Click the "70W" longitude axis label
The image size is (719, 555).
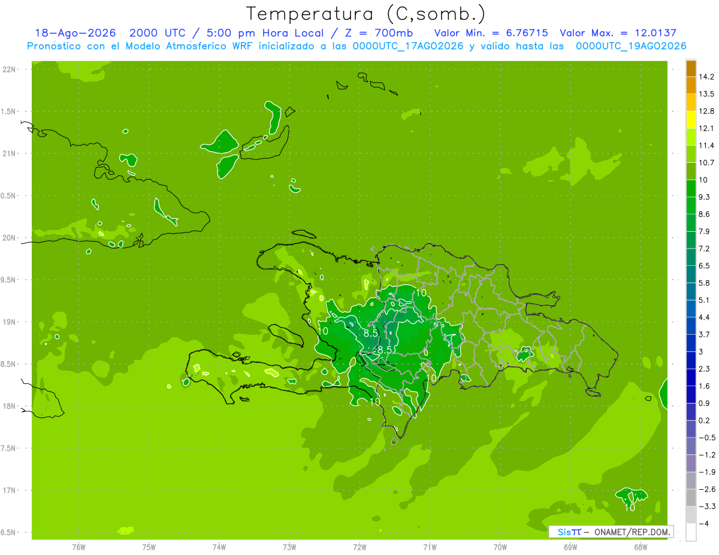tap(500, 547)
